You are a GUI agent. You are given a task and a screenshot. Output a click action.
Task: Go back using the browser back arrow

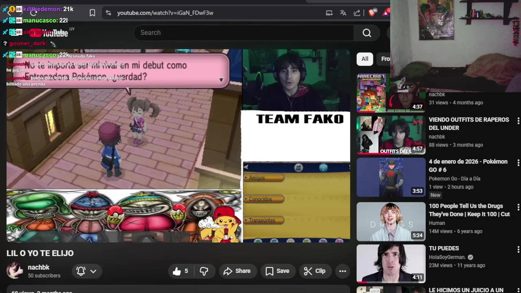pyautogui.click(x=9, y=13)
